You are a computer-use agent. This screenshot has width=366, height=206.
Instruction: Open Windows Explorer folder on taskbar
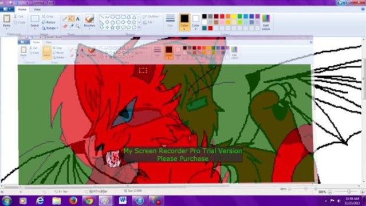(57, 201)
